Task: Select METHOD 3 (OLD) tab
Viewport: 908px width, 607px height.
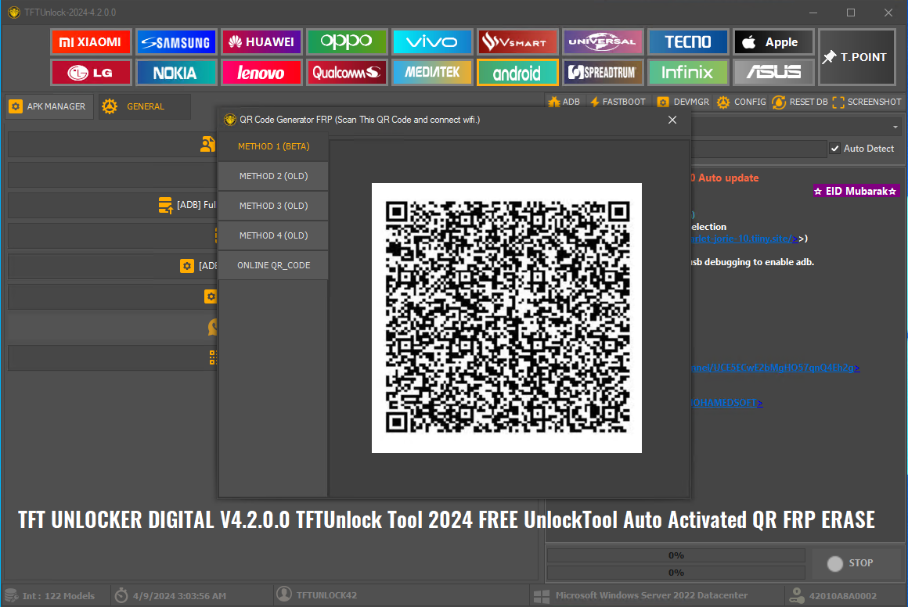Action: [x=273, y=206]
